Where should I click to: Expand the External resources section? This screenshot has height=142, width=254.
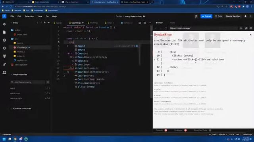(21, 108)
